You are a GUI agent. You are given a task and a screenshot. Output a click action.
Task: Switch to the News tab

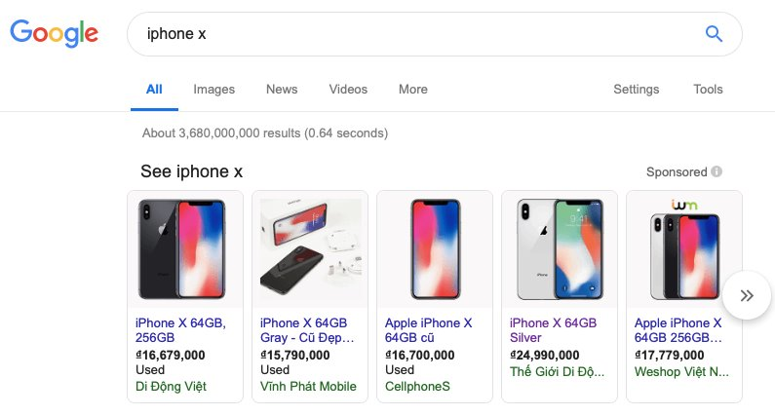coord(282,90)
